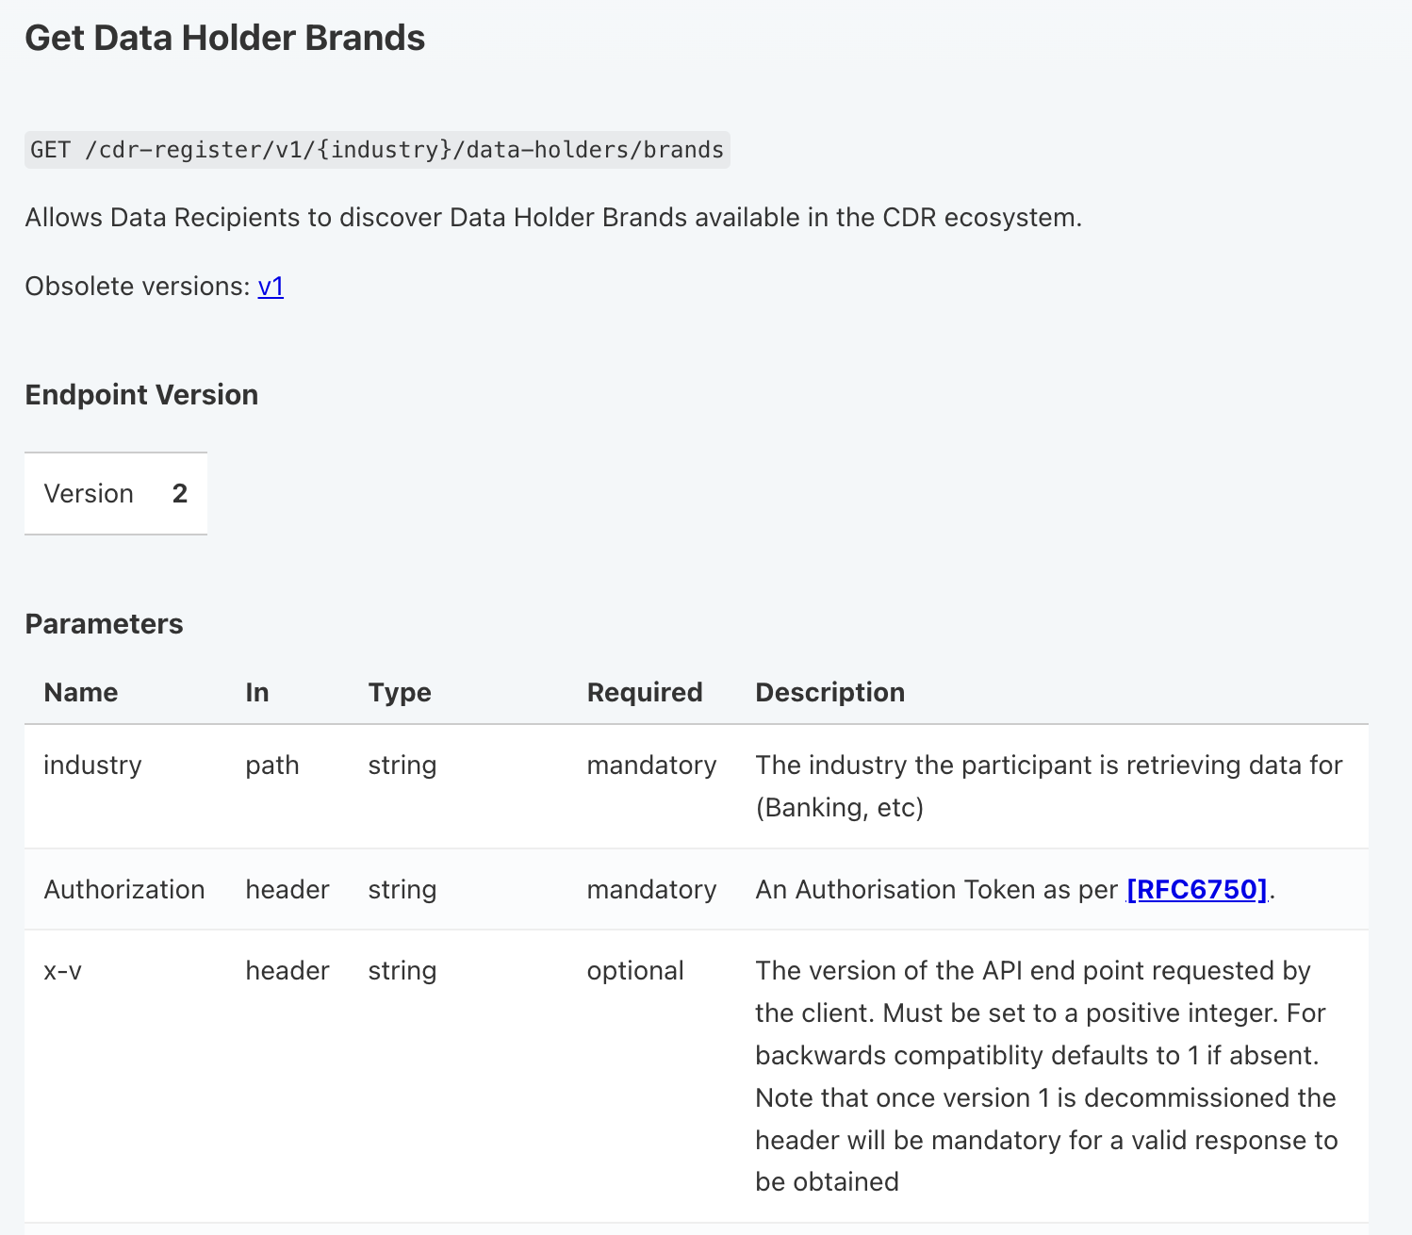Viewport: 1412px width, 1235px height.
Task: Click the Type column header
Action: click(400, 692)
